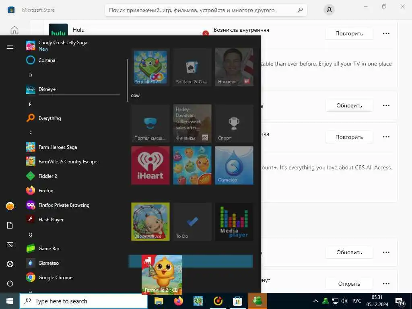Expand the Start menu hamburger button
412x309 pixels.
pos(10,47)
